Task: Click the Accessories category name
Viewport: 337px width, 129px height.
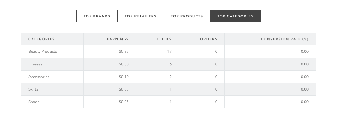Action: click(39, 77)
